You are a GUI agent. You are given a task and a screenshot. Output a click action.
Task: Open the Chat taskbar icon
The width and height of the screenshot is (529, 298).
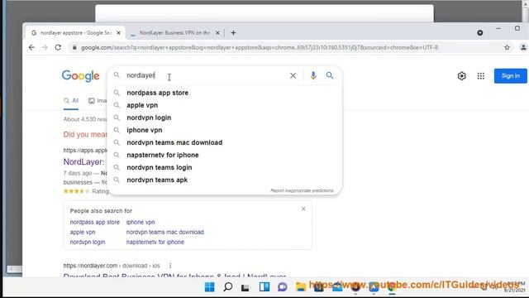click(283, 287)
